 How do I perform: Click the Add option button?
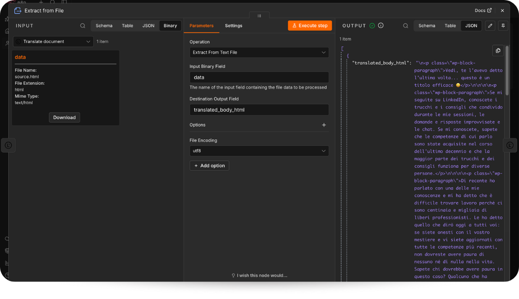pyautogui.click(x=209, y=166)
